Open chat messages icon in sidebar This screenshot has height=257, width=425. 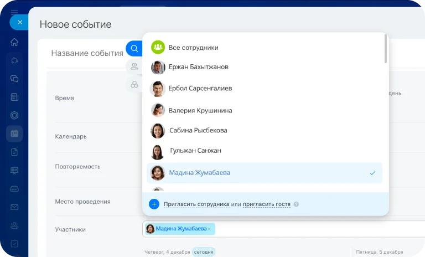(14, 79)
